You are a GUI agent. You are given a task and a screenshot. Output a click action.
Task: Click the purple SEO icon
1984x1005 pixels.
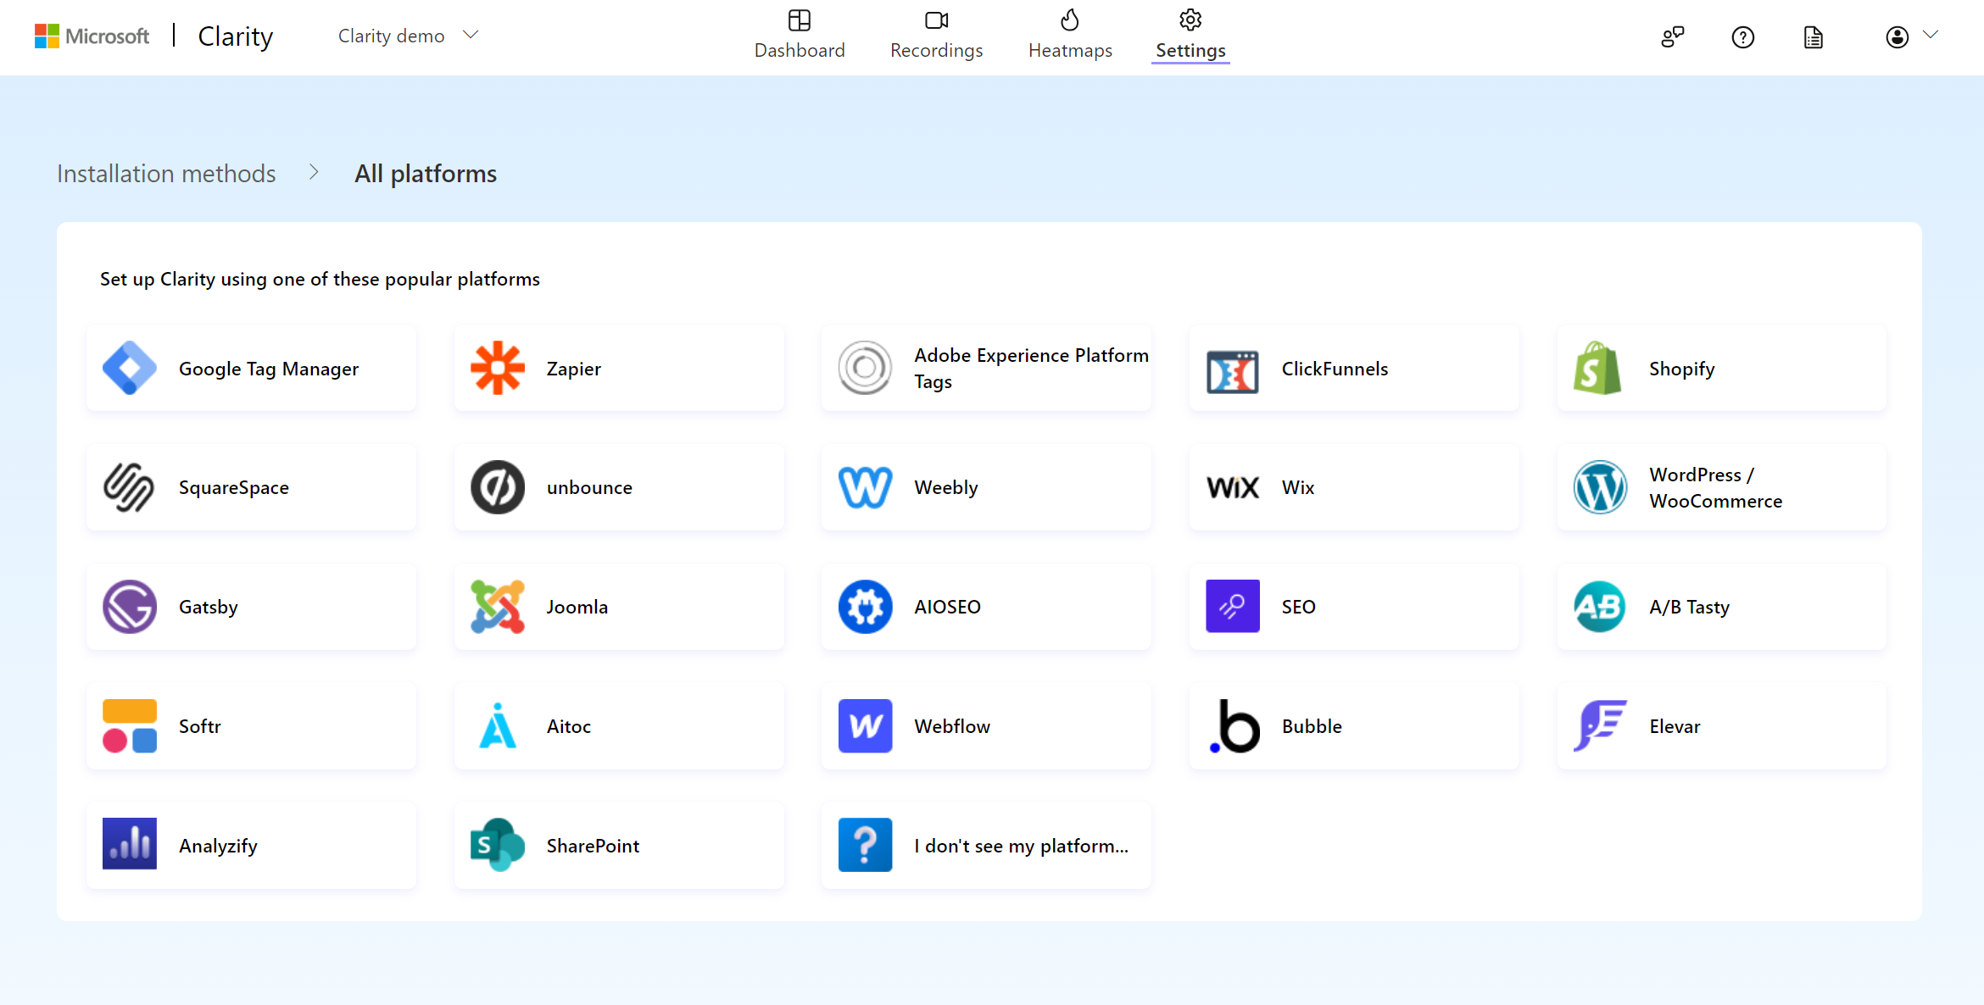(x=1233, y=606)
